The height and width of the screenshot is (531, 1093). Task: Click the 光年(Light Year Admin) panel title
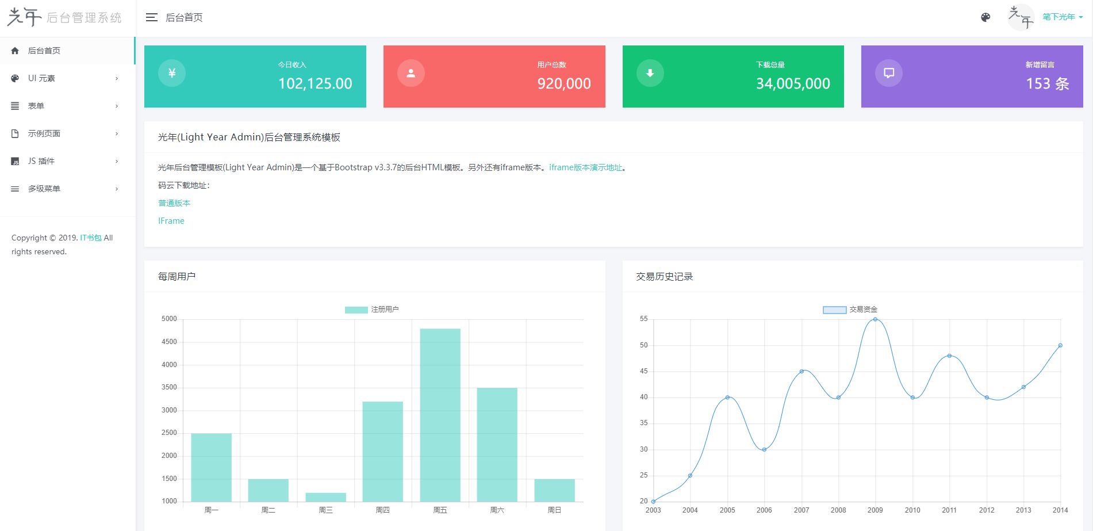coord(249,137)
